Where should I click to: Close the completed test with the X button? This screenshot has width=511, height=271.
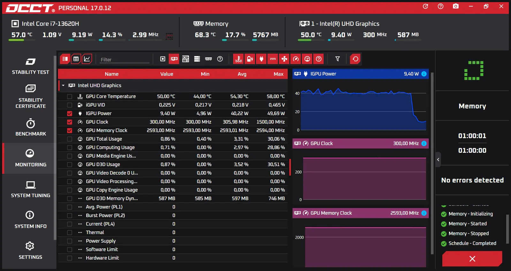click(x=472, y=259)
